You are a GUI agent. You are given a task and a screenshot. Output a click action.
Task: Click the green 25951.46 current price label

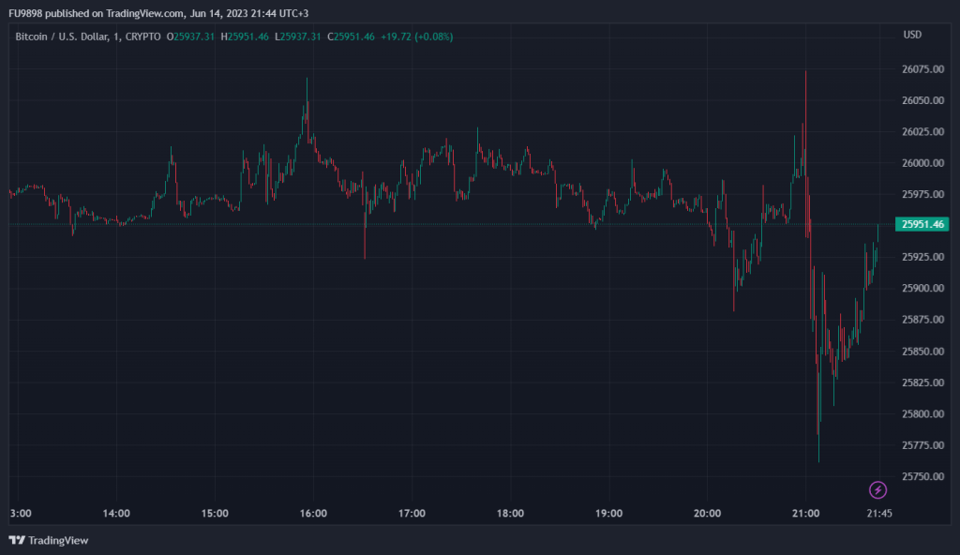pos(922,224)
